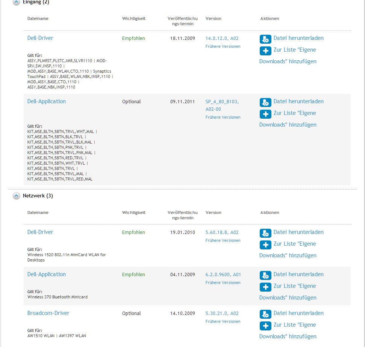The image size is (365, 347).
Task: Click plus icon for Dell-Driver 5.60.18.8
Action: (x=265, y=245)
